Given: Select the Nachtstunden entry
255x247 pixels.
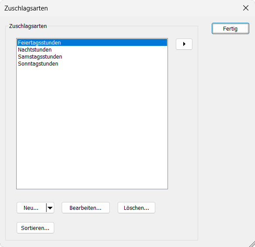Looking at the screenshot, I should pos(92,49).
